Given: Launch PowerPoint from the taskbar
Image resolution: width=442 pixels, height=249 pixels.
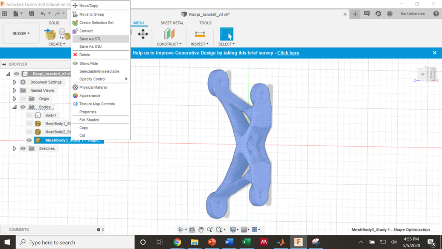Looking at the screenshot, I should (x=212, y=242).
